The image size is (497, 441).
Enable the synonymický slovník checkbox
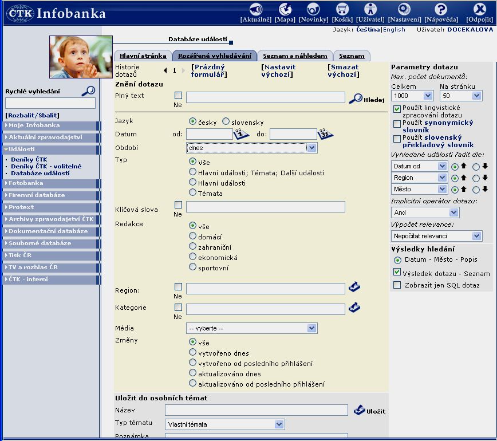coord(397,124)
